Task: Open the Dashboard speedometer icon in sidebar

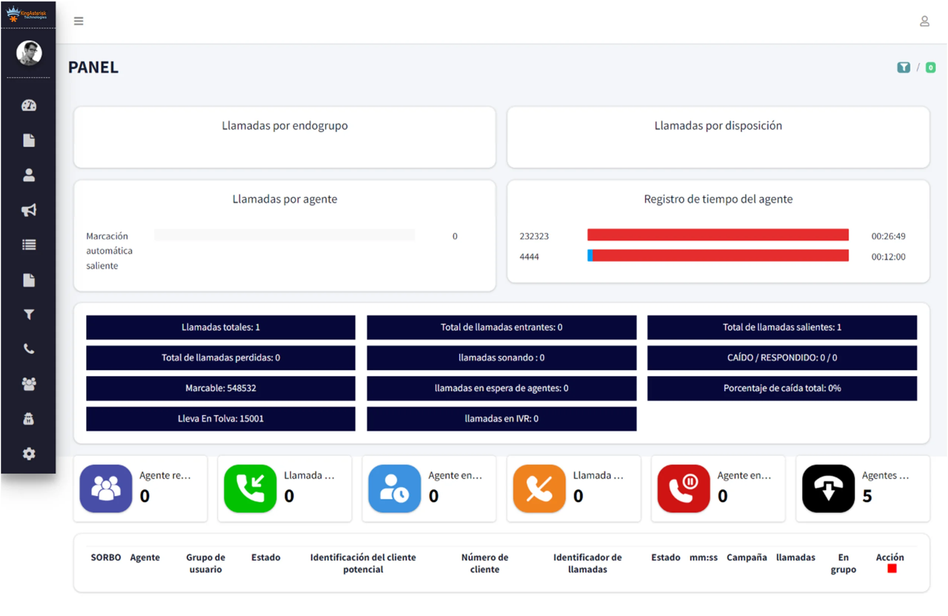Action: (29, 105)
